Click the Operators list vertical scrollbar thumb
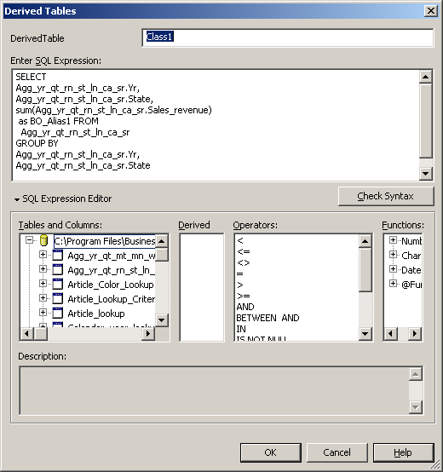 pyautogui.click(x=365, y=270)
